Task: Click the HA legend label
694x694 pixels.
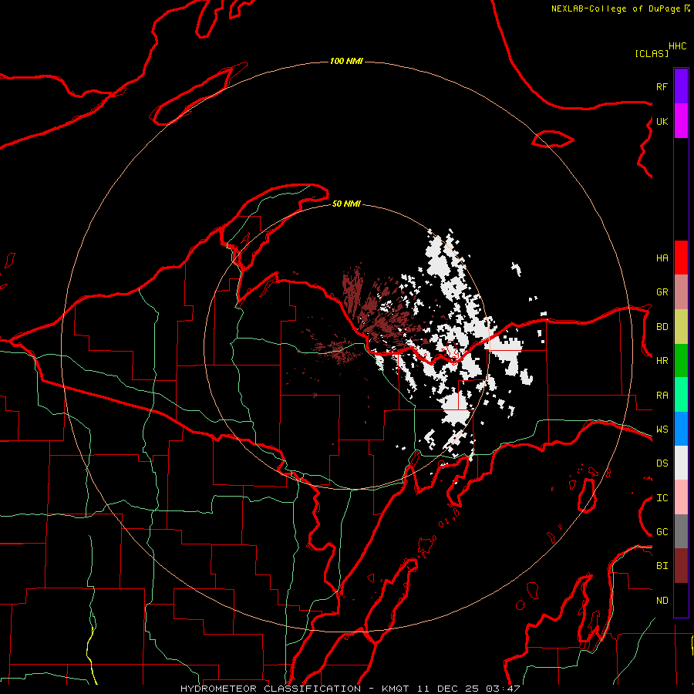Action: point(662,258)
